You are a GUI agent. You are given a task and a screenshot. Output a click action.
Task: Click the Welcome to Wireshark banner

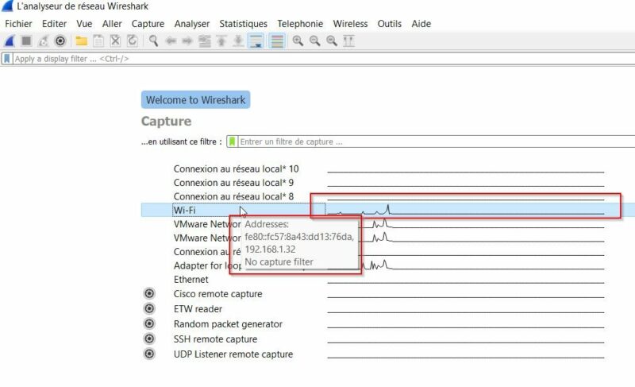pos(195,99)
